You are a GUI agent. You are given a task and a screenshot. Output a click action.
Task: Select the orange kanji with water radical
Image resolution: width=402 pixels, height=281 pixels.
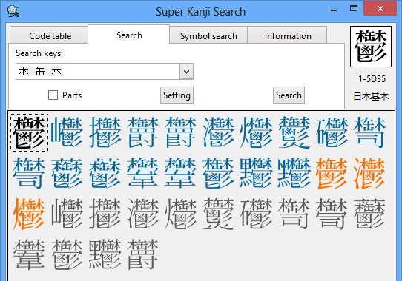(x=369, y=173)
